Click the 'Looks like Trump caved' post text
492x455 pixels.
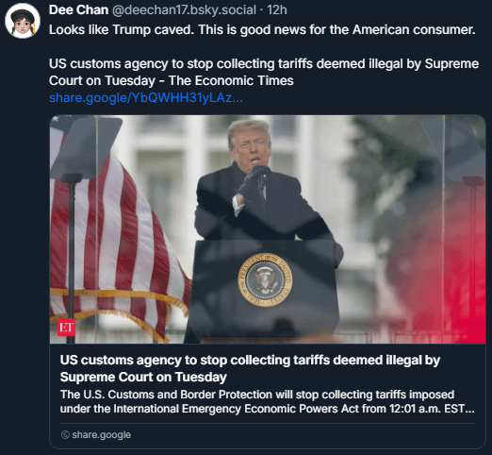[x=262, y=30]
